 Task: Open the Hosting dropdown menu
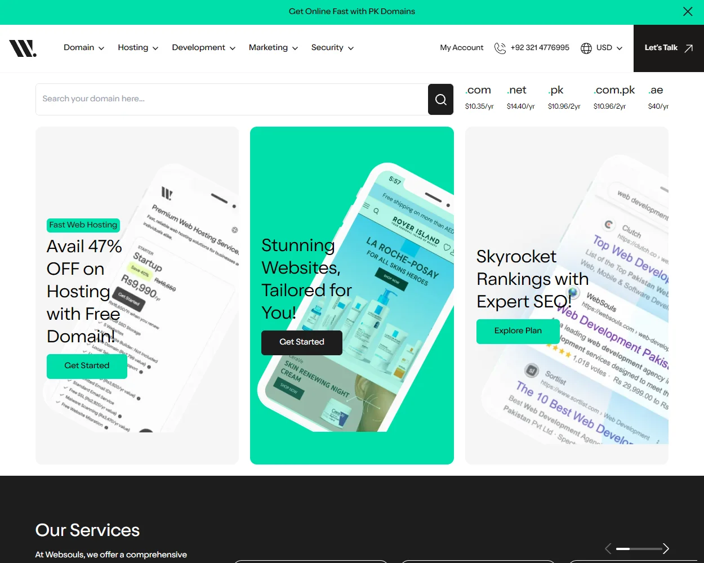pyautogui.click(x=138, y=48)
